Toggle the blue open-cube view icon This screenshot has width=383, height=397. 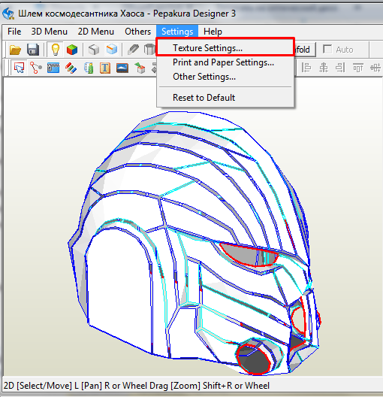[x=111, y=50]
